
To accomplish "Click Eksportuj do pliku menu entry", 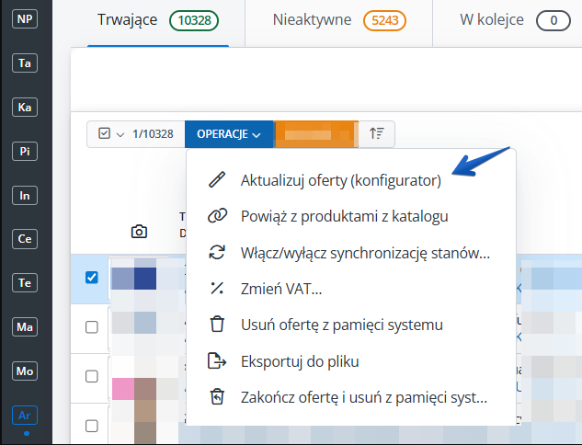I will [x=299, y=360].
